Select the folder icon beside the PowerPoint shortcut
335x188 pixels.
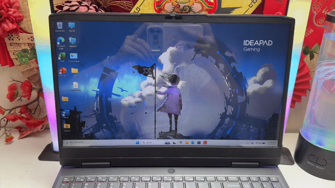75,72
